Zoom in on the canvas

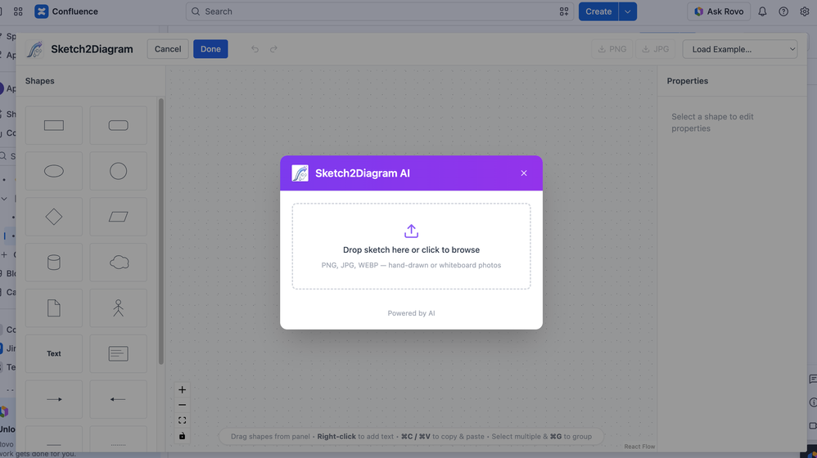click(x=182, y=390)
